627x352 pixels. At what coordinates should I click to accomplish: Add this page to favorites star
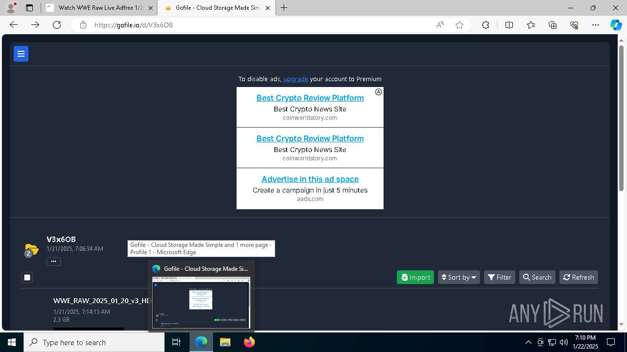click(459, 25)
